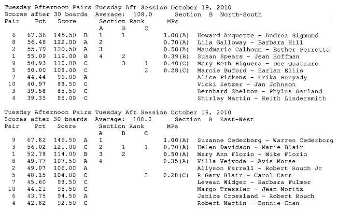
Task: Select score 145.50 in North-South table
Action: pos(65,35)
